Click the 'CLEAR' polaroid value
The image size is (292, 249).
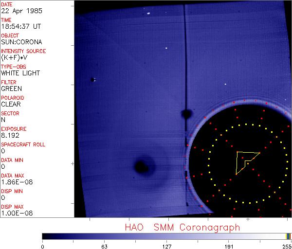coord(11,104)
